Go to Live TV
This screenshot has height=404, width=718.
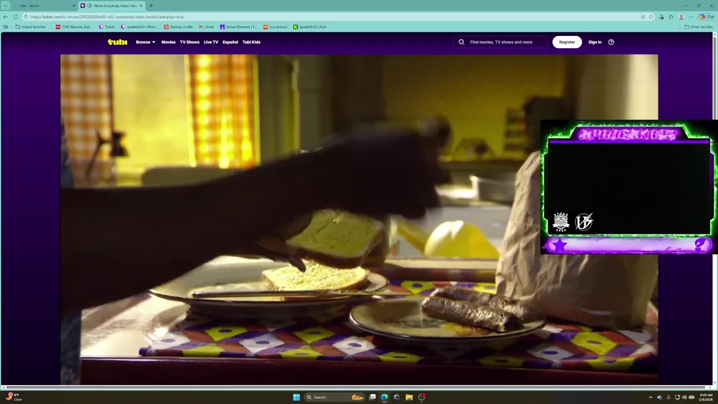211,42
